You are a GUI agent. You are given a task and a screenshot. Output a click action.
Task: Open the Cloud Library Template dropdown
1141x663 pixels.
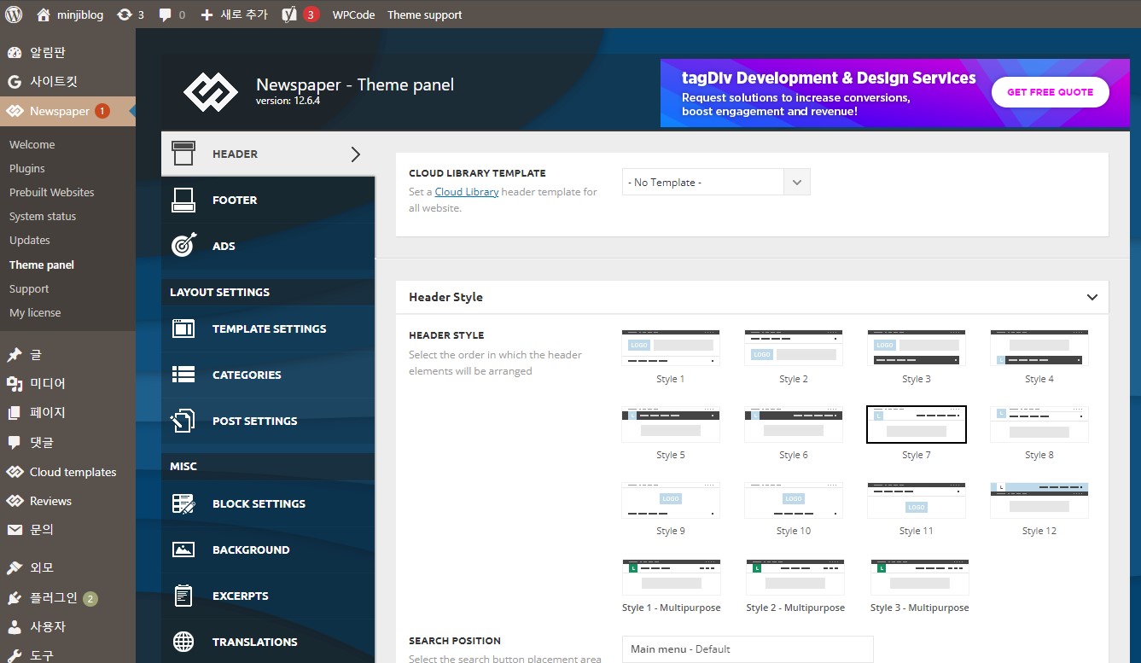pyautogui.click(x=715, y=183)
